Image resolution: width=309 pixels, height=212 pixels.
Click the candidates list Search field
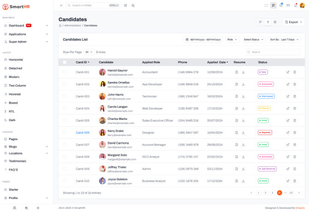(x=274, y=52)
